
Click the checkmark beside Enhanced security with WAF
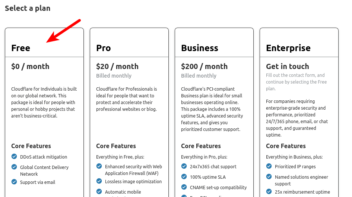pos(99,166)
